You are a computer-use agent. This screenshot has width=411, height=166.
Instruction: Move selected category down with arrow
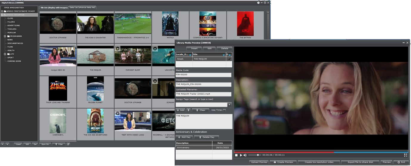7,144
